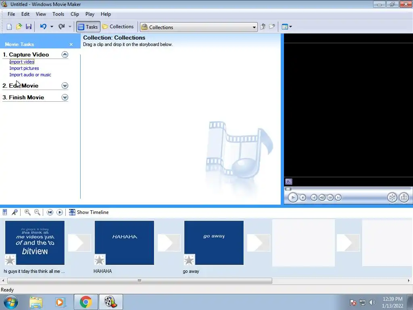Create a new project with toolbar icon

coord(9,27)
